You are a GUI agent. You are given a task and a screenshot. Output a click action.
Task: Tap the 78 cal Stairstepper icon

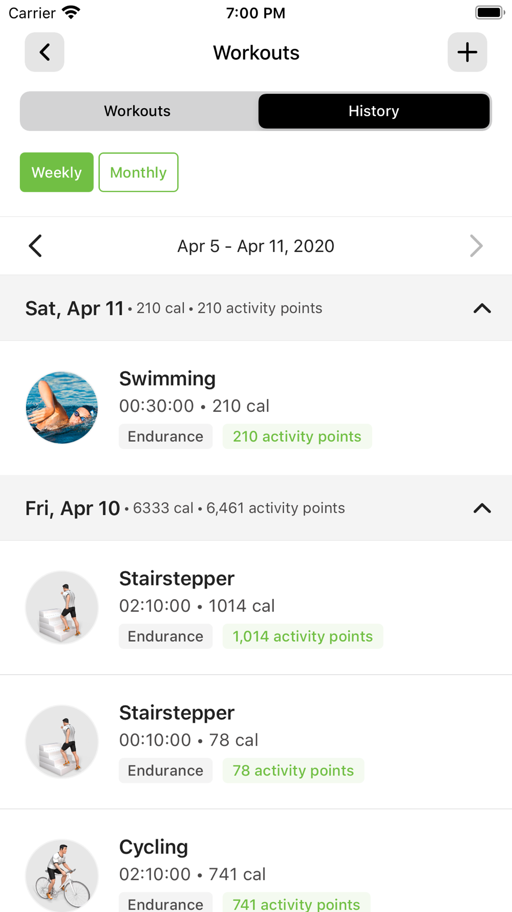click(62, 742)
